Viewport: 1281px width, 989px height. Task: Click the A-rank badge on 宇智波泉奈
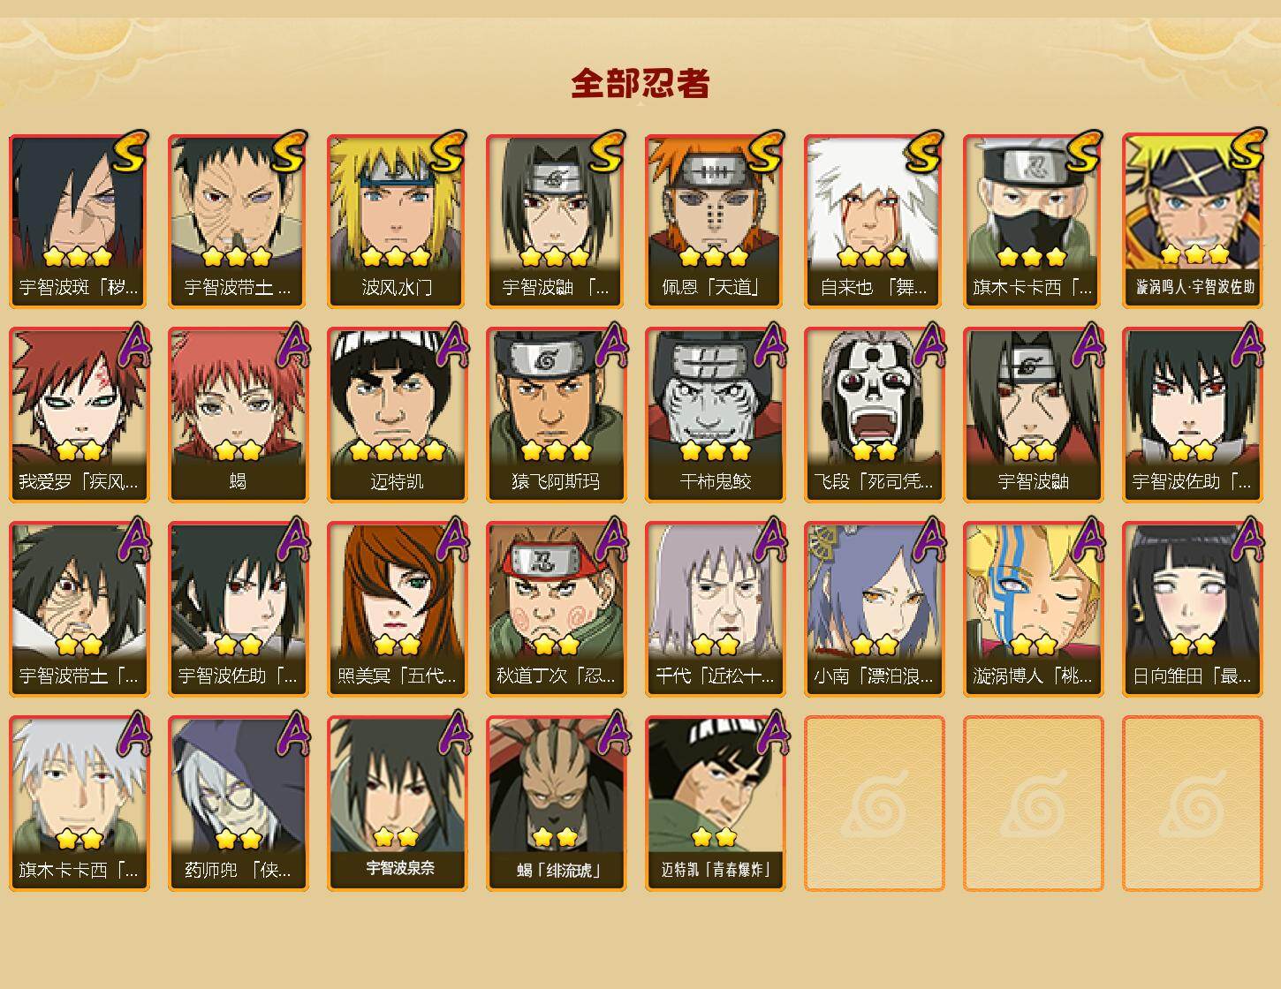point(451,734)
